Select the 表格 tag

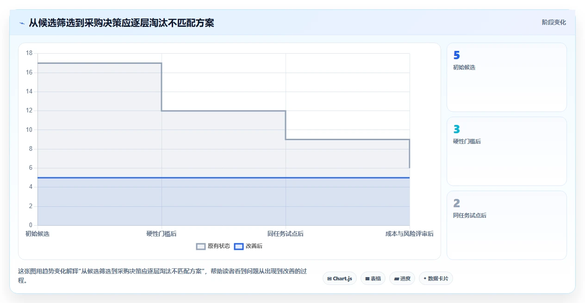pos(373,278)
